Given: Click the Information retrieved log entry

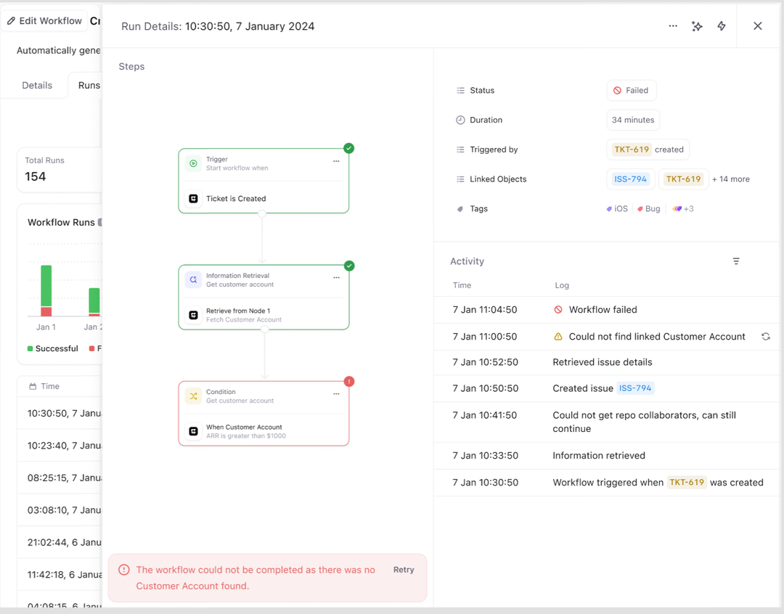Looking at the screenshot, I should coord(598,456).
